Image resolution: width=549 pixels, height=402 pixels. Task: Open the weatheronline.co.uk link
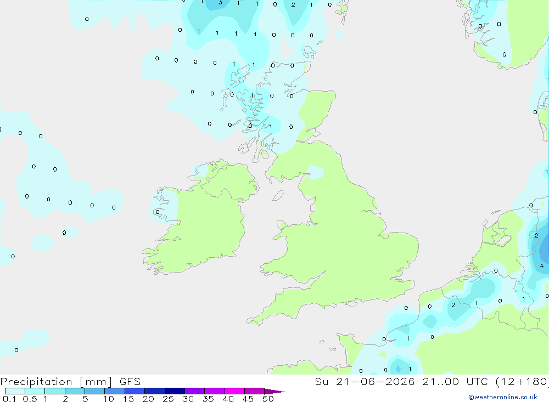click(503, 397)
